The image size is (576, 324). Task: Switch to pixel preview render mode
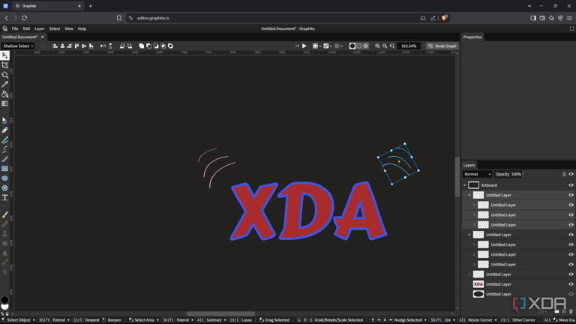point(366,46)
